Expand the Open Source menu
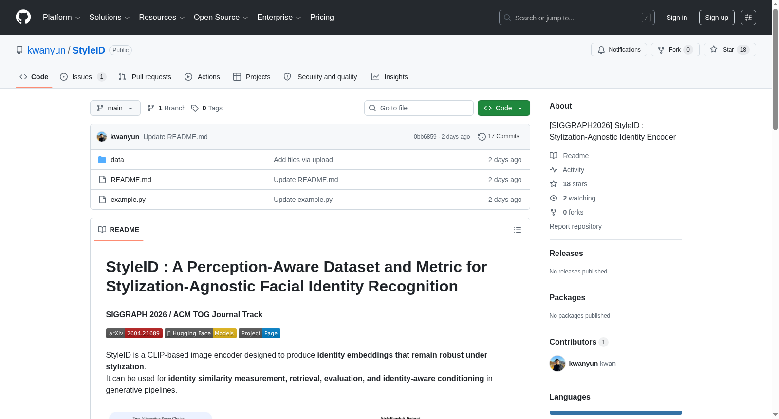This screenshot has width=779, height=419. point(221,18)
